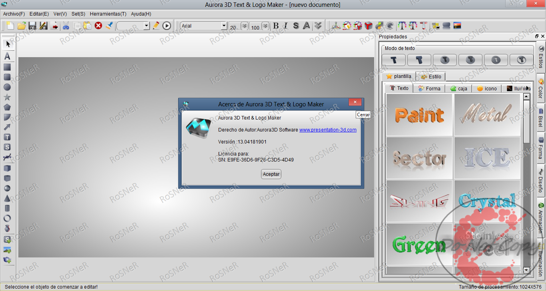Viewport: 546px width, 291px height.
Task: Select the 'T' text button shape tool
Action: pos(7,137)
